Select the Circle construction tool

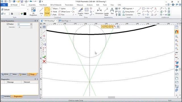point(47,11)
